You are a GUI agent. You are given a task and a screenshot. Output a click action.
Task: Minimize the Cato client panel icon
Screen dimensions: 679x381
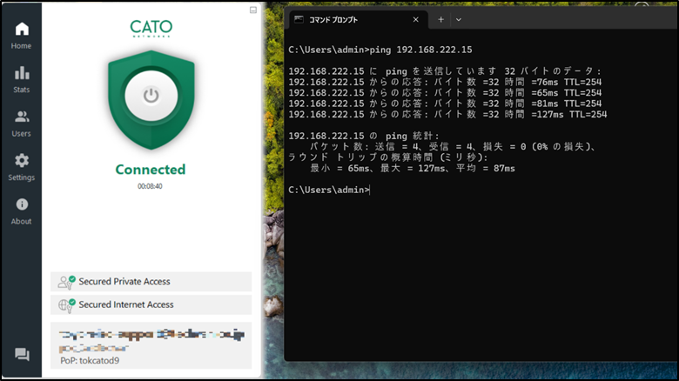[253, 10]
